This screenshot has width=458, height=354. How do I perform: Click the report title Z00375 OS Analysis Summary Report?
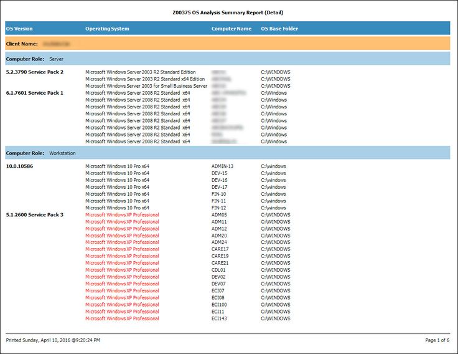click(228, 12)
